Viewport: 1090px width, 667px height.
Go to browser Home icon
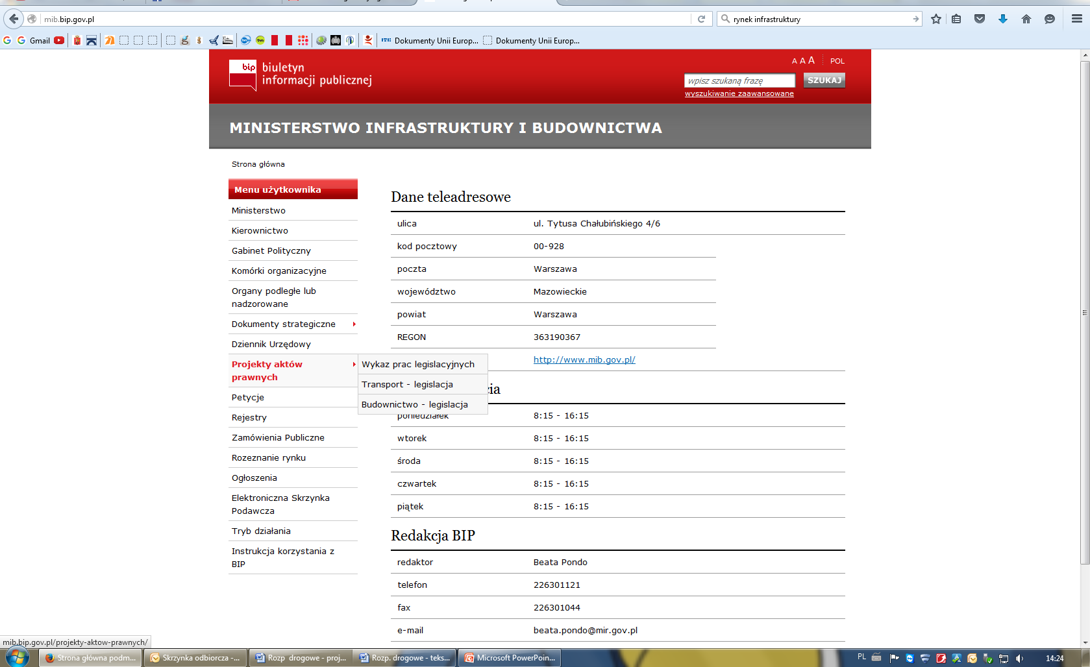click(1026, 19)
